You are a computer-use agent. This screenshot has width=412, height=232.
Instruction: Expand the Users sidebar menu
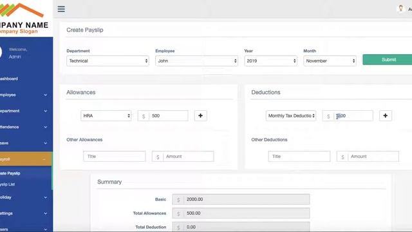coord(26,229)
